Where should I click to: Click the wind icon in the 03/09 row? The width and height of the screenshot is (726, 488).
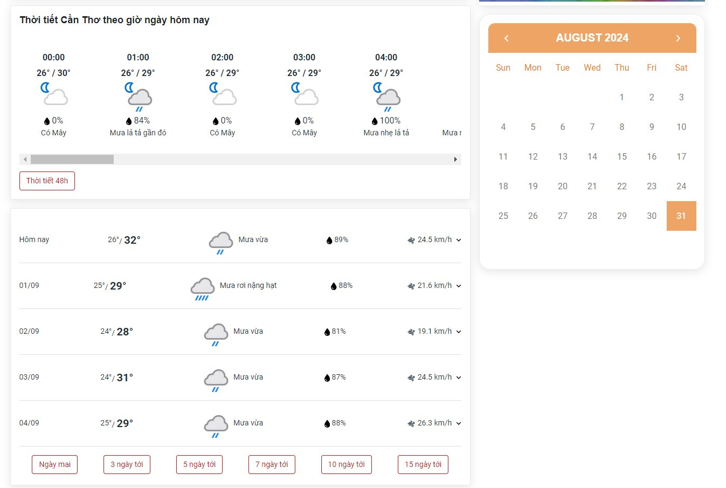(411, 377)
